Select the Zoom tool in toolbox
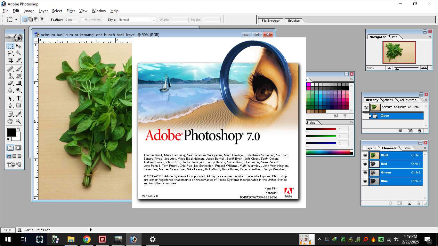This screenshot has width=438, height=246. coord(19,121)
